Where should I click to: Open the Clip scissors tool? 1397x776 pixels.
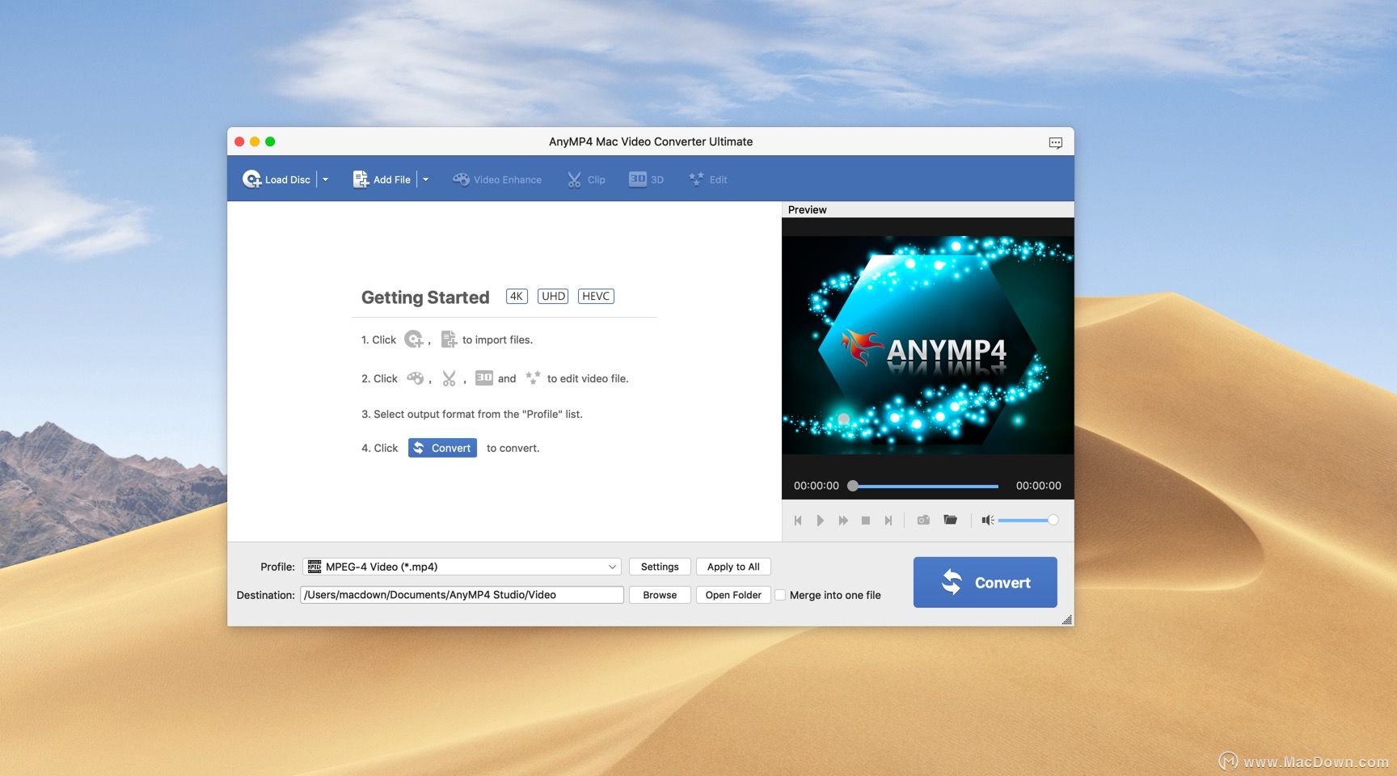pyautogui.click(x=586, y=179)
